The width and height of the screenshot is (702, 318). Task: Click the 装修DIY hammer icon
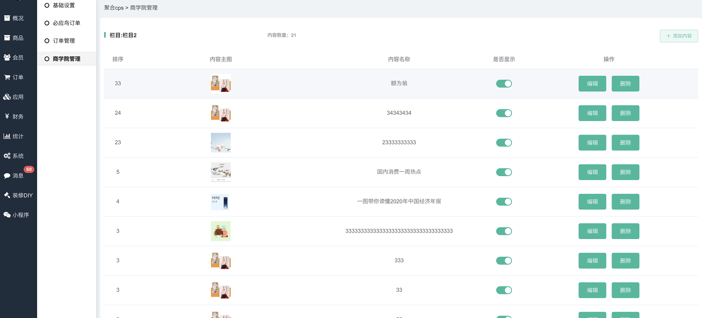7,195
